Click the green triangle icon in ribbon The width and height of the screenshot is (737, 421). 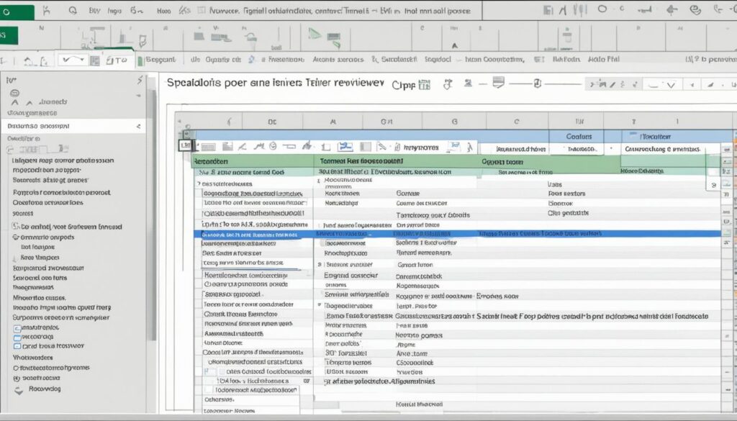tap(313, 34)
